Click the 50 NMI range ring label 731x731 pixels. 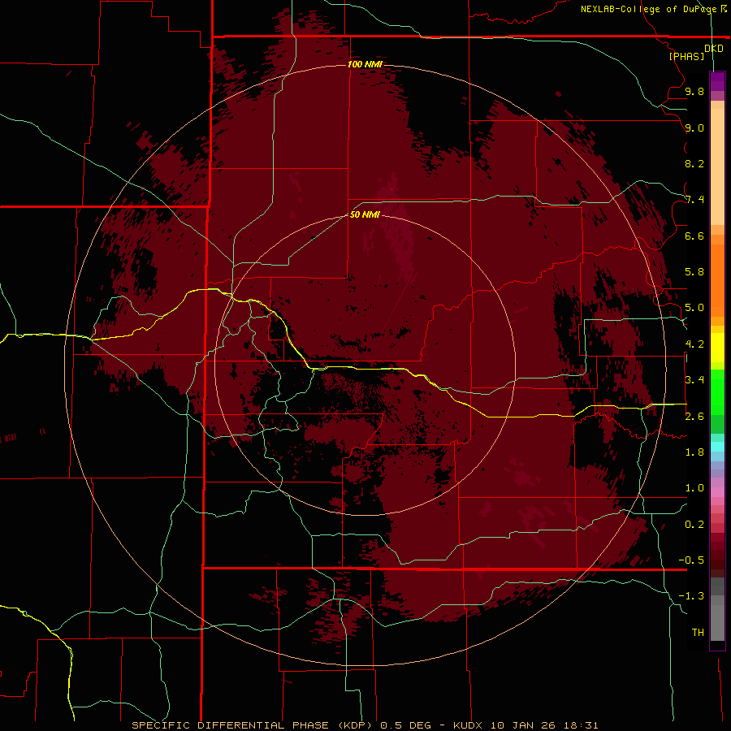365,214
